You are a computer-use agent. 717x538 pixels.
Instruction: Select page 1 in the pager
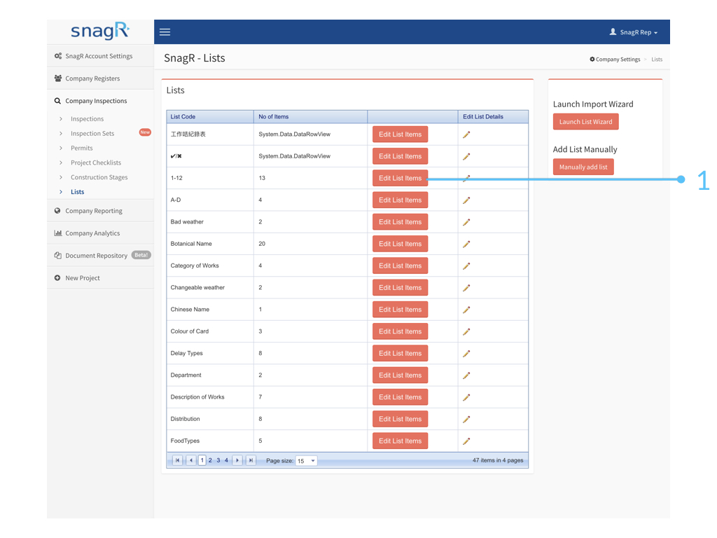pos(202,461)
